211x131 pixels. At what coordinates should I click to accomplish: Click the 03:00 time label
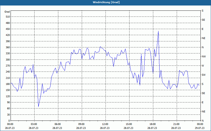34,124
